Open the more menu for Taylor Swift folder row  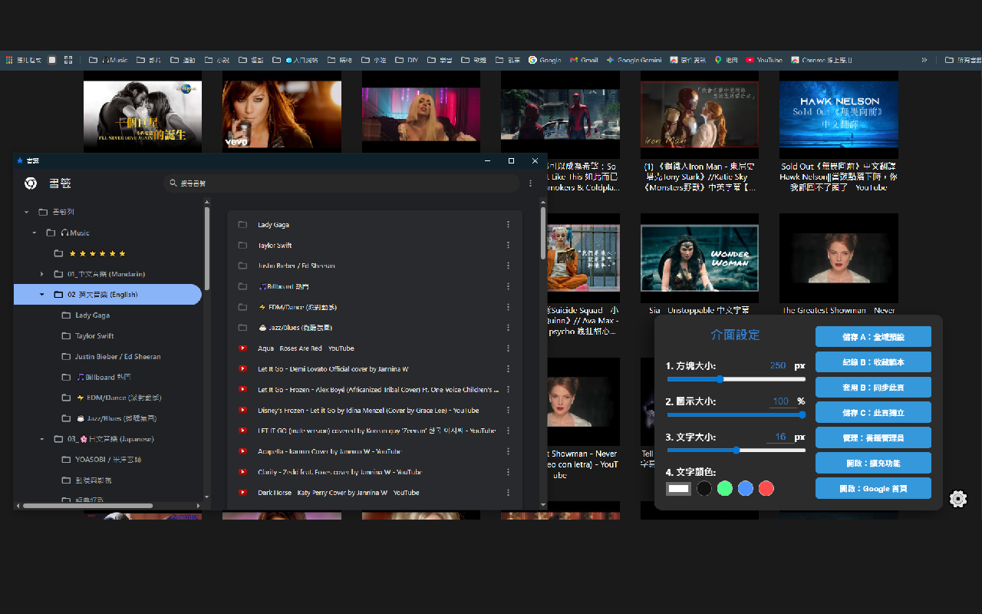508,246
